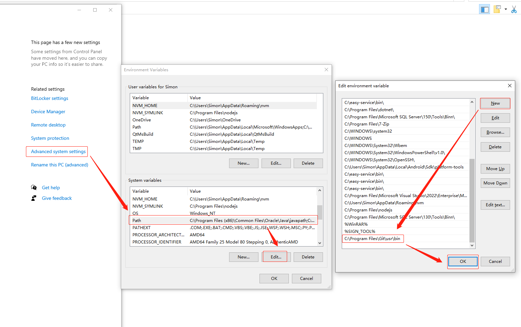Click Cancel in Edit environment variable dialog
521x327 pixels.
pos(495,262)
